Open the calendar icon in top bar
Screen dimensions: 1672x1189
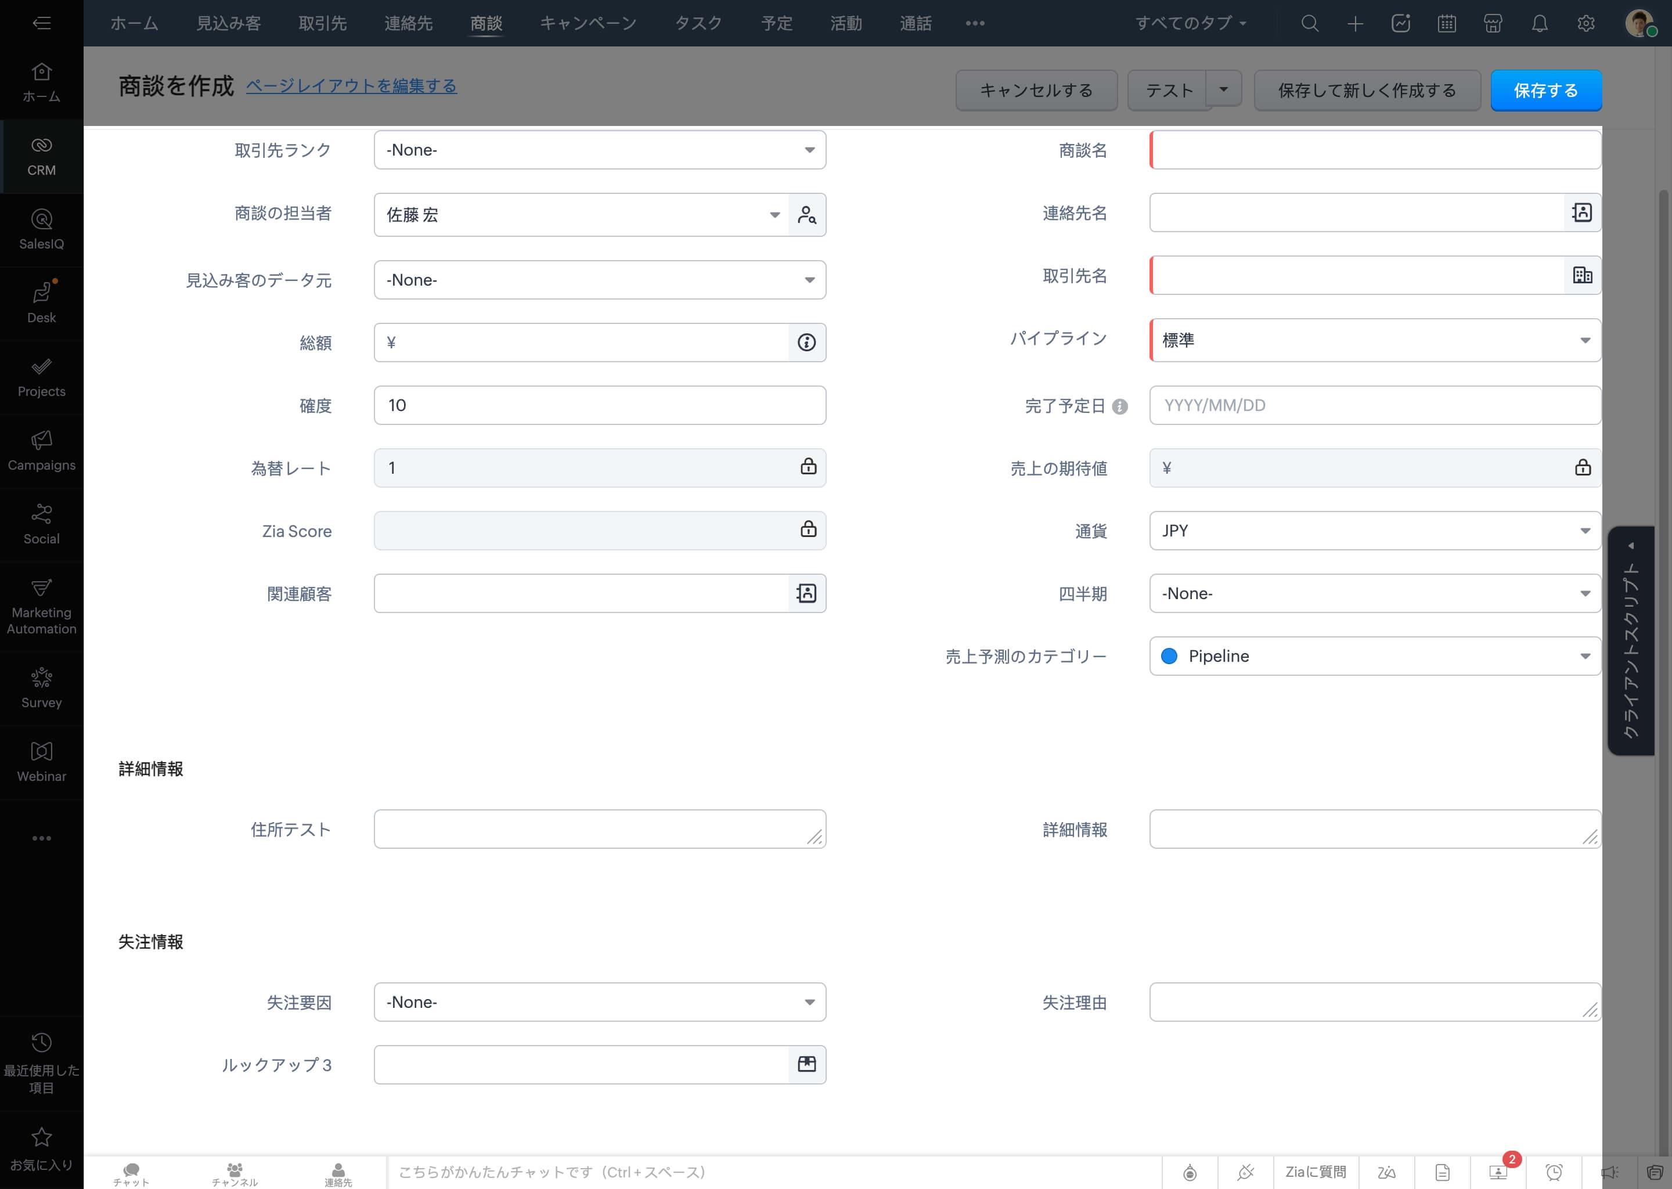pos(1447,23)
